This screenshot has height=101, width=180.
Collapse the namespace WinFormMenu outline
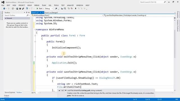pos(35,29)
